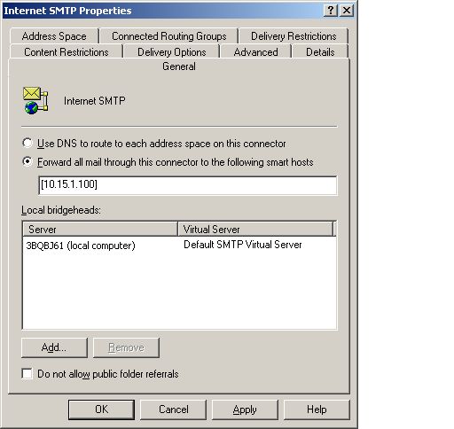Open the Delivery Restrictions tab
Image resolution: width=454 pixels, height=429 pixels.
pyautogui.click(x=294, y=36)
